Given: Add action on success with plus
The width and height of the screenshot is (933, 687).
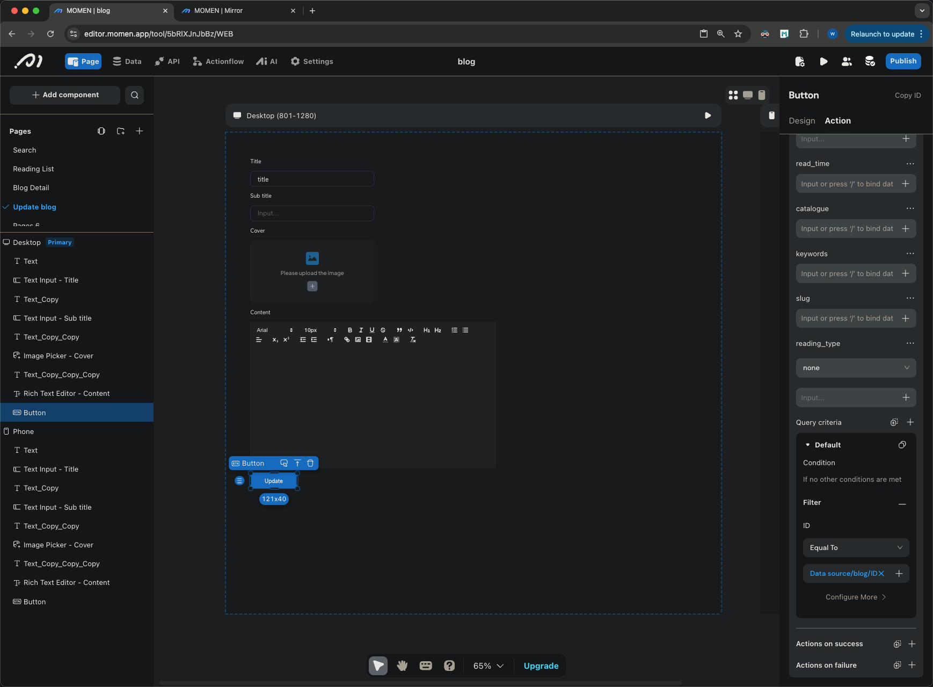Looking at the screenshot, I should [912, 644].
